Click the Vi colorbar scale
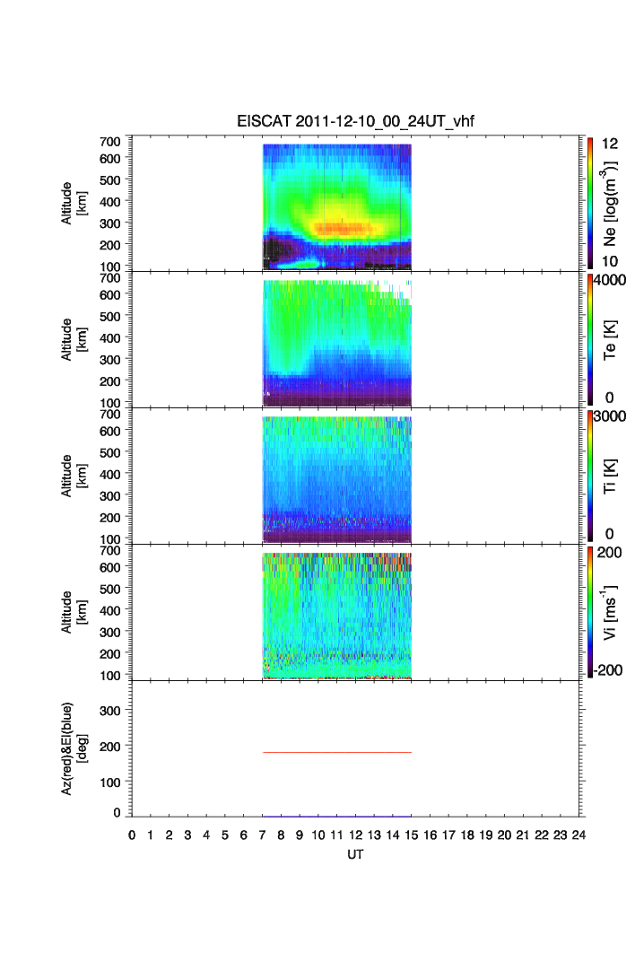This screenshot has height=953, width=635. (590, 612)
